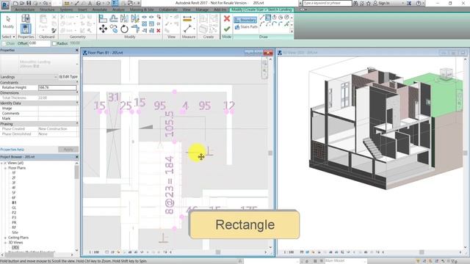Click Sign In in the title bar
The width and height of the screenshot is (470, 264).
coord(383,3)
